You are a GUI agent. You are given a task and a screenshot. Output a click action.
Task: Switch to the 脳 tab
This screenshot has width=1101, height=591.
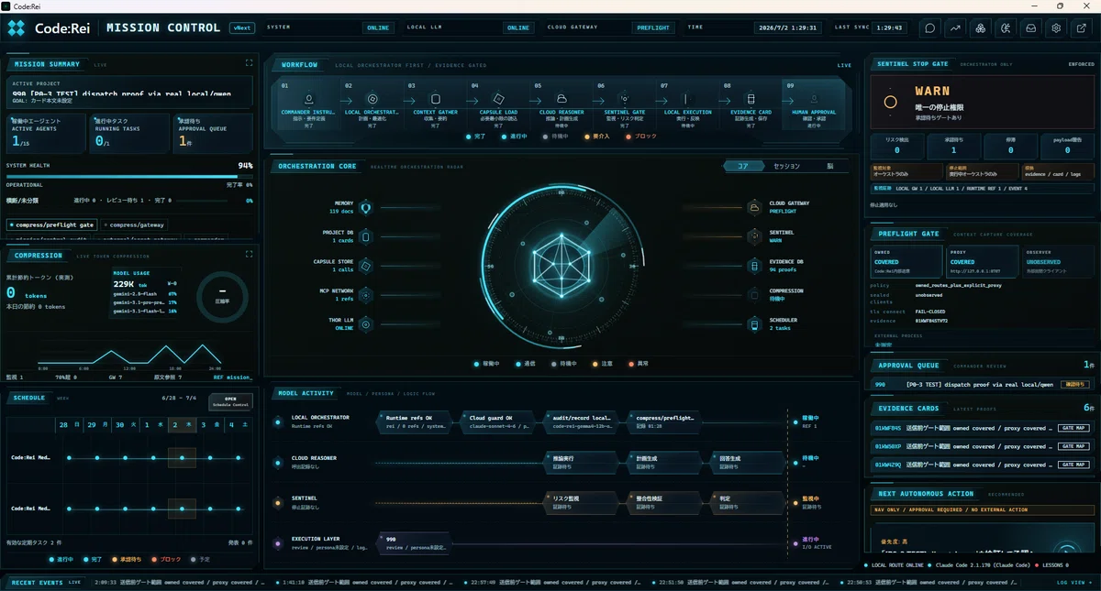pos(829,166)
